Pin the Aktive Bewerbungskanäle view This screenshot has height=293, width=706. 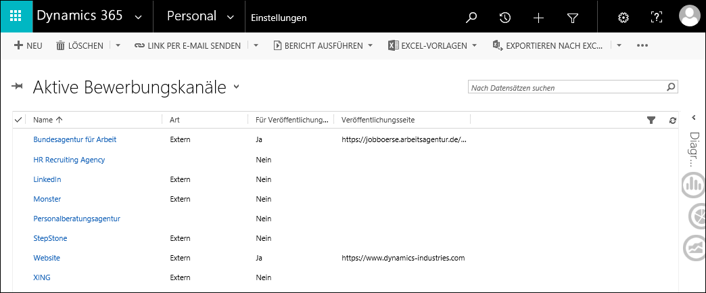[x=17, y=87]
